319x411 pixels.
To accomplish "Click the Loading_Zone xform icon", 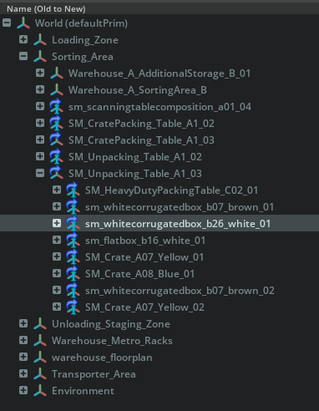I will 40,40.
